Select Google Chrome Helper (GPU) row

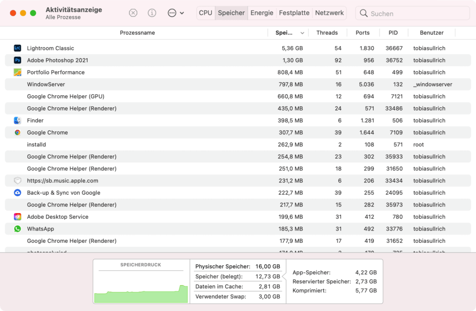(x=238, y=96)
